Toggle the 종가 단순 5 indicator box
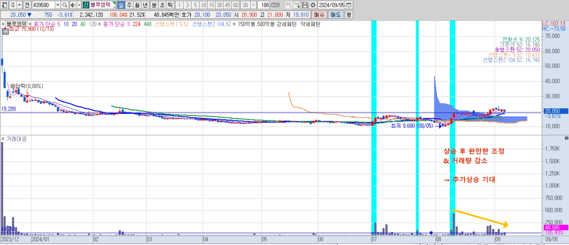The width and height of the screenshot is (569, 245). click(30, 24)
